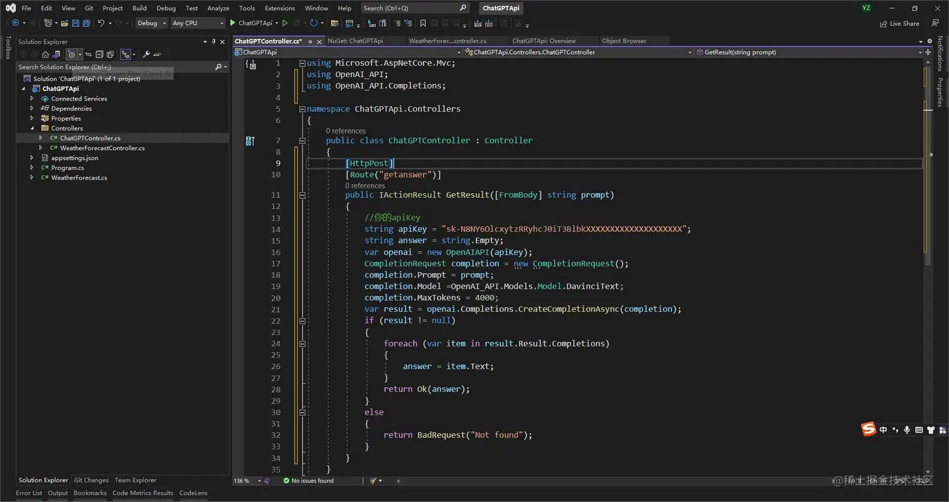Click the Open File folder toolbar icon
Viewport: 949px width, 502px height.
pos(65,23)
